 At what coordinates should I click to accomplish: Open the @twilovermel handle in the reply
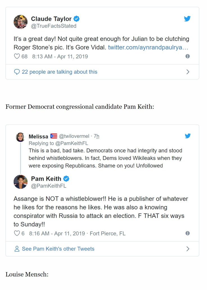coord(75,136)
